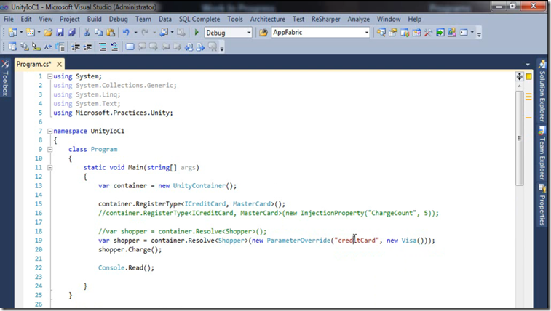The width and height of the screenshot is (551, 311).
Task: Open the Architecture menu
Action: (x=267, y=20)
